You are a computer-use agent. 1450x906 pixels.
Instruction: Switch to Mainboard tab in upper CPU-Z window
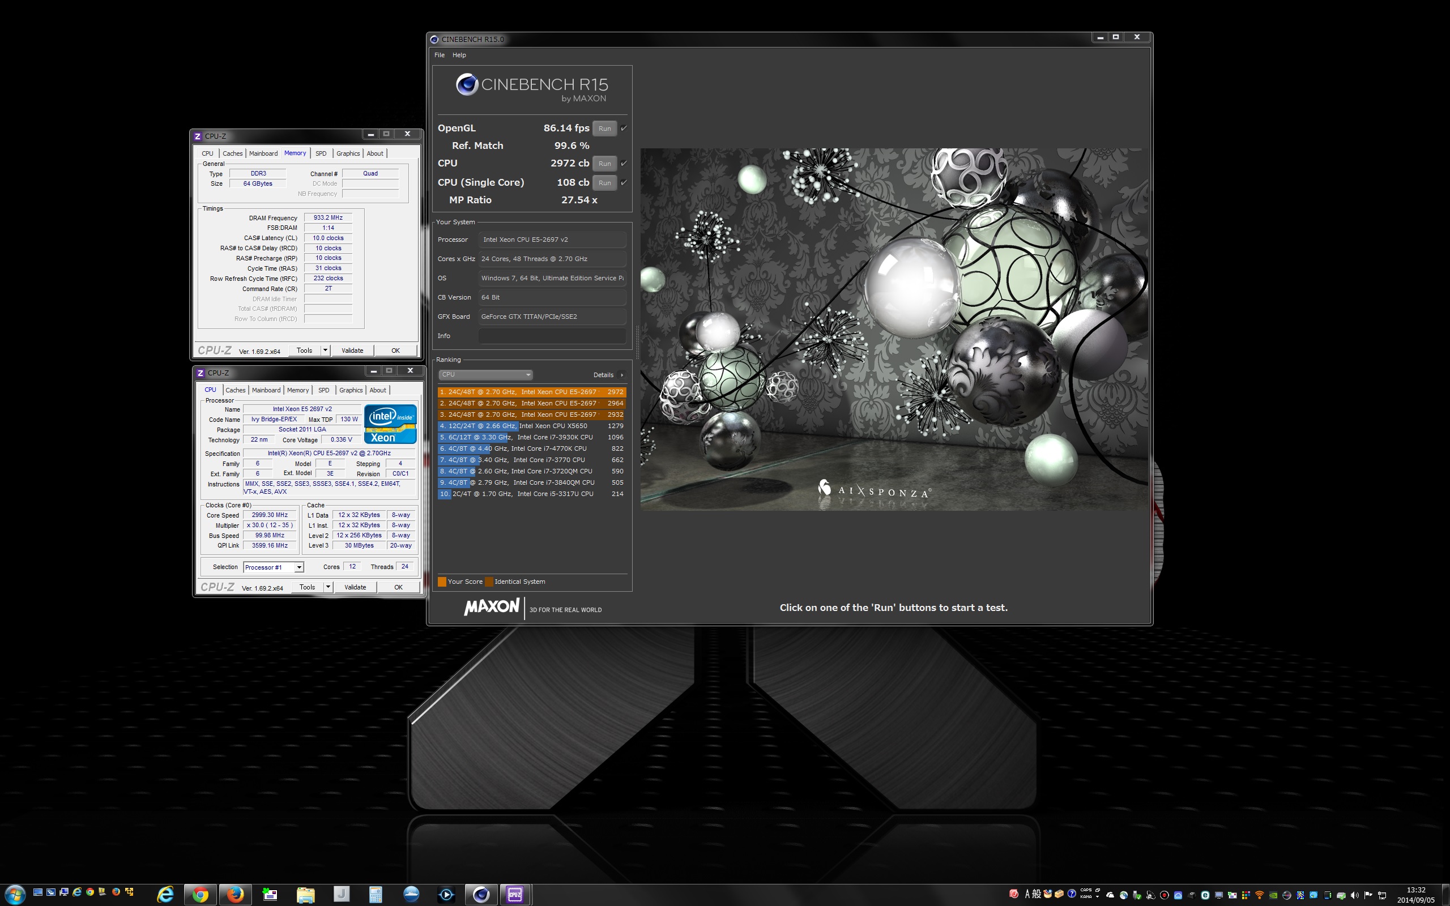click(263, 153)
